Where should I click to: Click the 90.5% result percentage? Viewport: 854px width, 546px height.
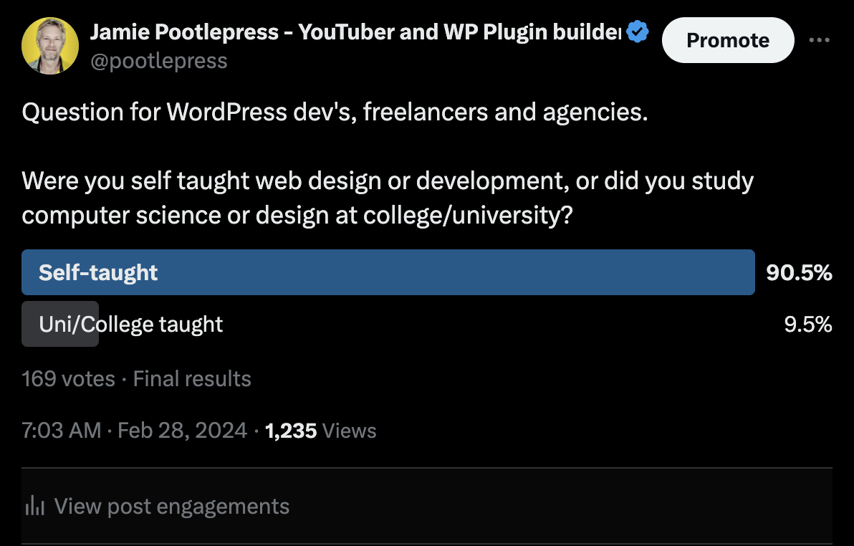click(799, 272)
